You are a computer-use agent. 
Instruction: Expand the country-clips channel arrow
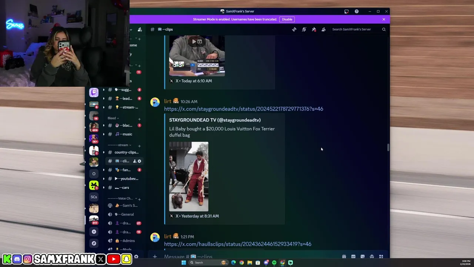(x=104, y=152)
